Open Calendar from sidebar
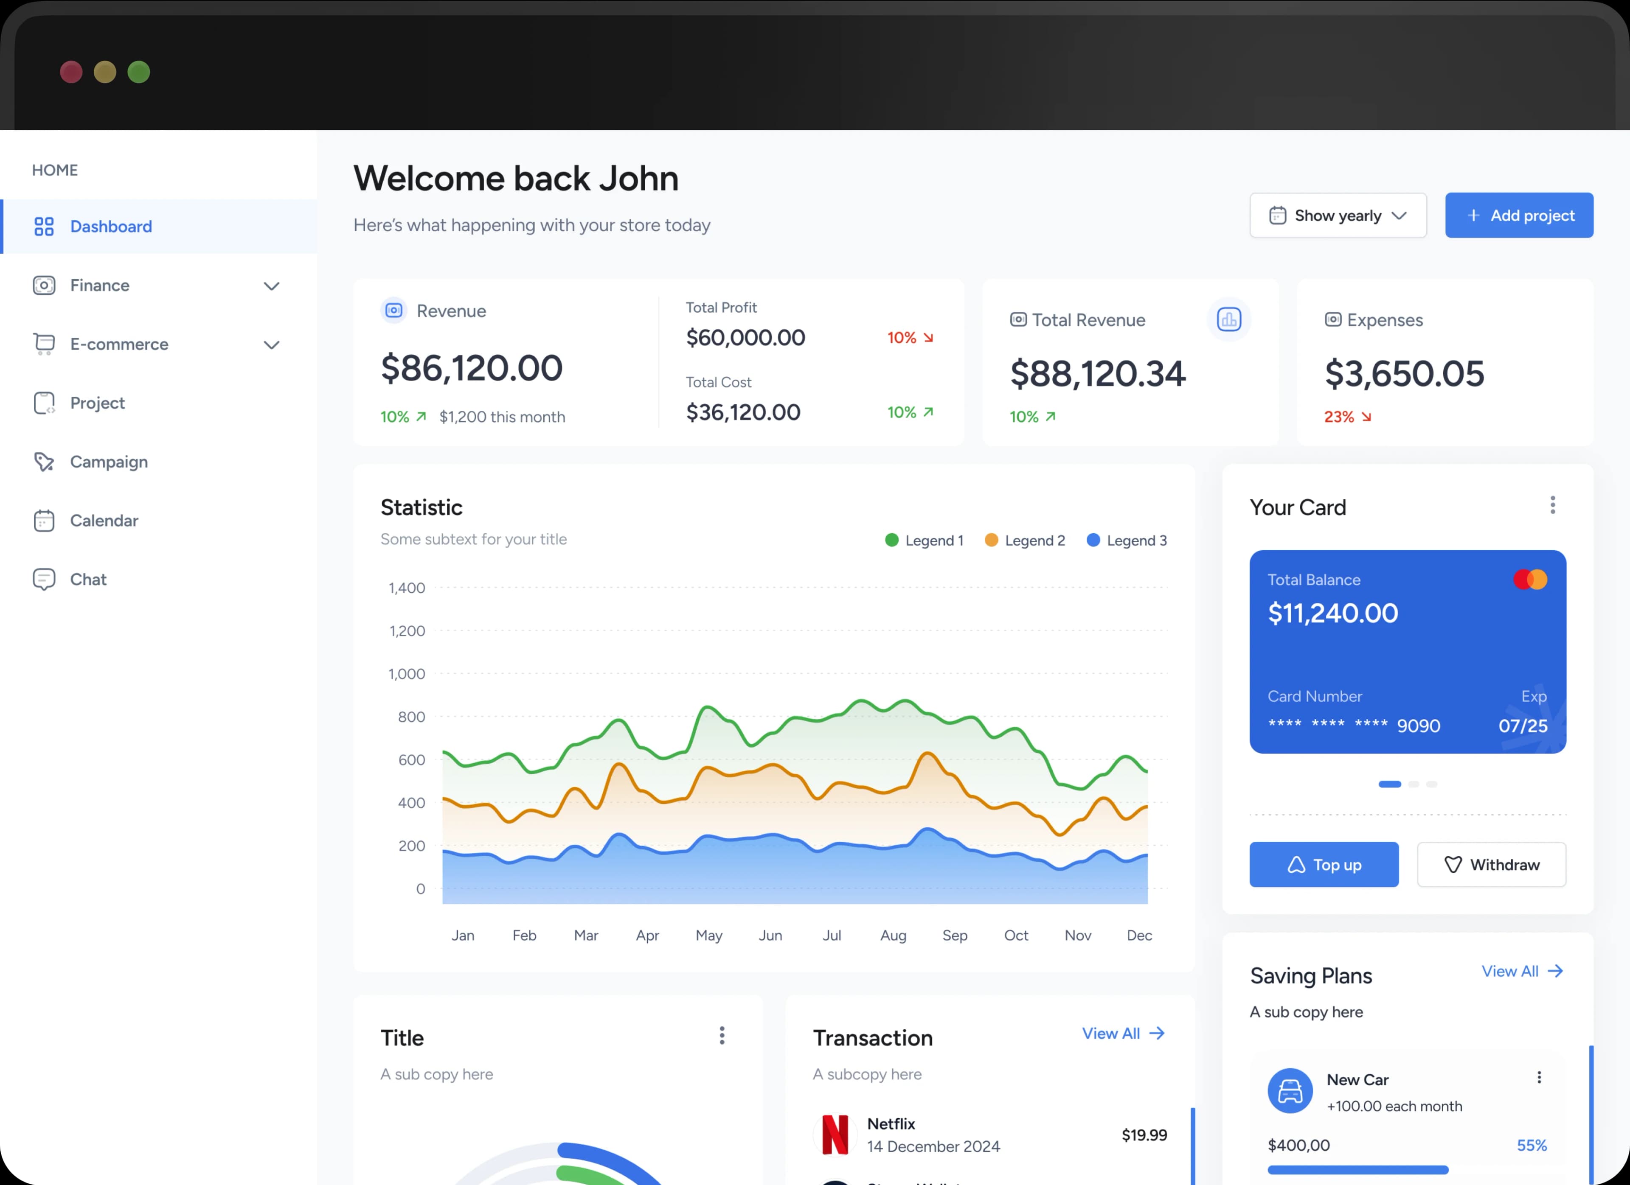 point(158,521)
